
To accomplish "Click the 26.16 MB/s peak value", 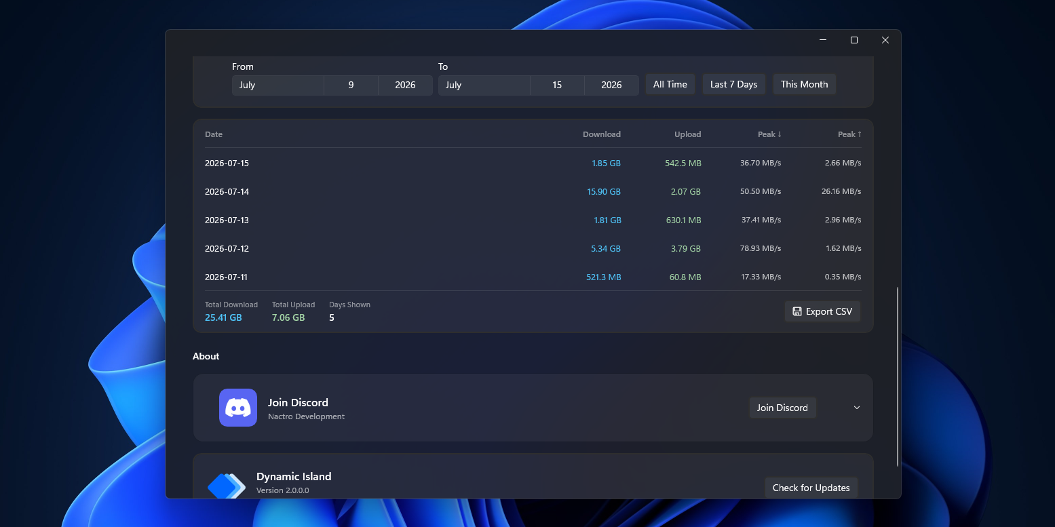I will pos(841,192).
